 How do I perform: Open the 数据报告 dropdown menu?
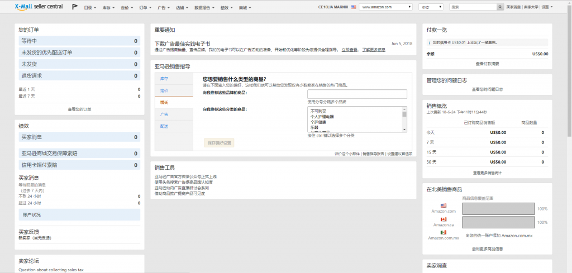pyautogui.click(x=204, y=8)
